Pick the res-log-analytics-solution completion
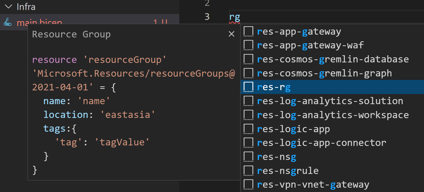The image size is (424, 192). click(330, 101)
